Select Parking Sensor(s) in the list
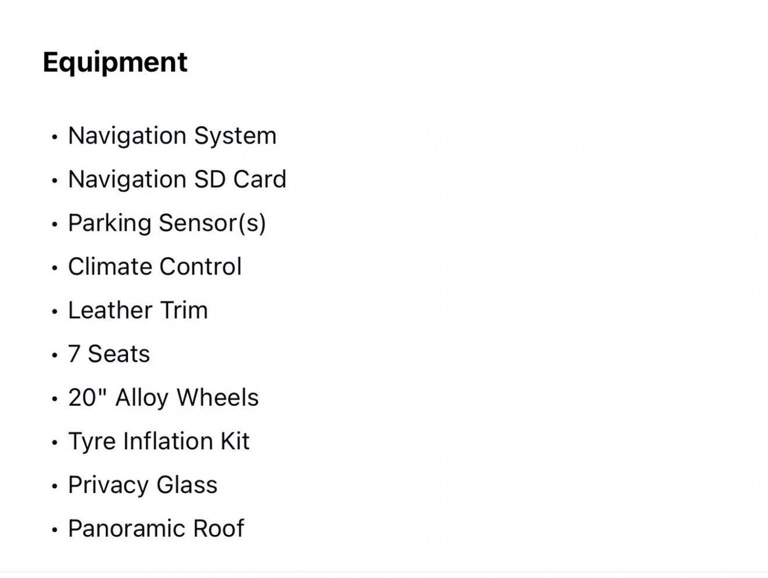This screenshot has width=768, height=578. pos(167,223)
